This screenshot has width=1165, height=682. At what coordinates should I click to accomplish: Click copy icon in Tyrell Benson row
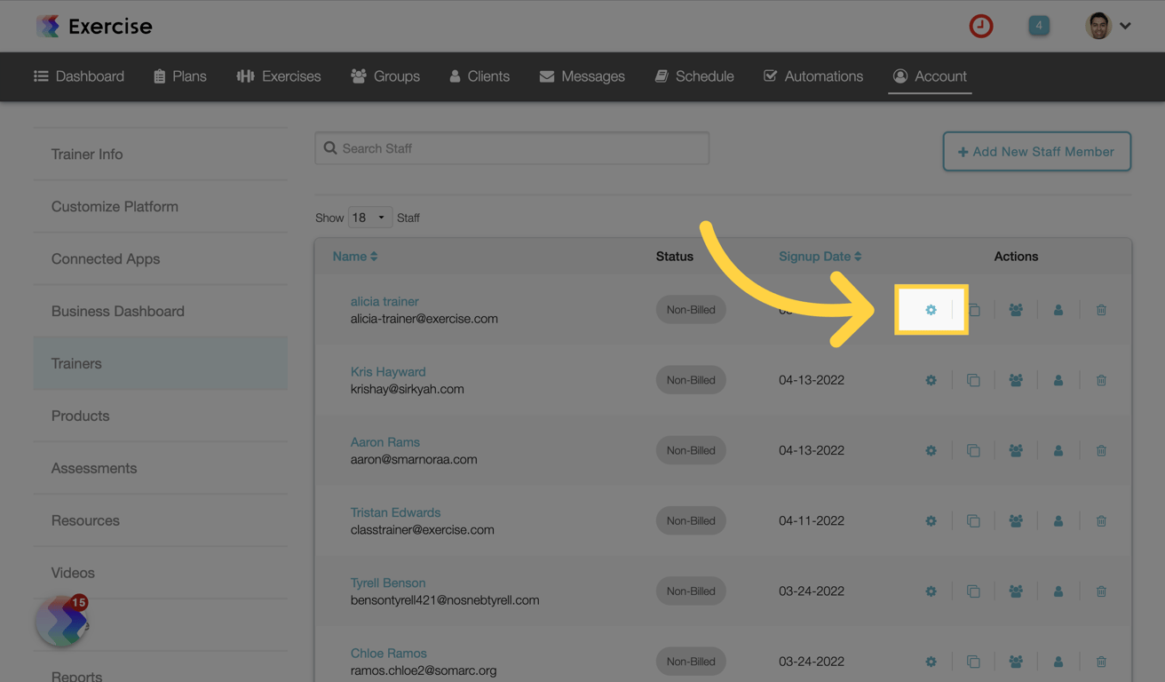pyautogui.click(x=973, y=591)
